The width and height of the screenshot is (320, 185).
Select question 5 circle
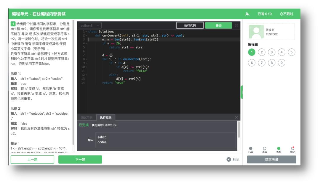click(292, 52)
